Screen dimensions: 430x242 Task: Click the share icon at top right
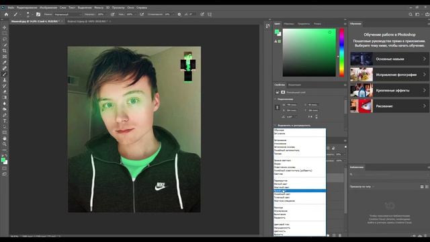pyautogui.click(x=427, y=14)
